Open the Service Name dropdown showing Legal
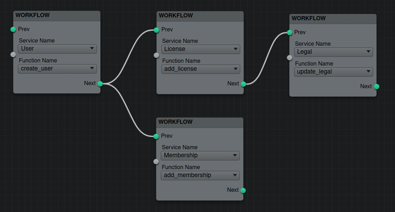The width and height of the screenshot is (395, 212). (334, 52)
